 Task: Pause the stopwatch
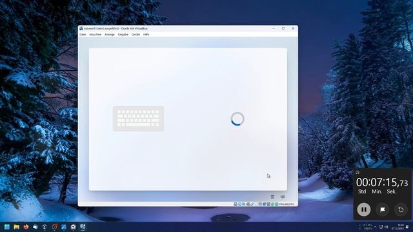click(x=364, y=209)
